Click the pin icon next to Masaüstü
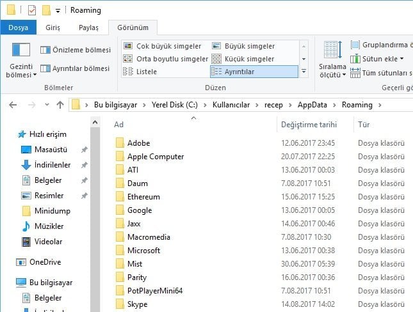This screenshot has height=312, width=413. (84, 150)
